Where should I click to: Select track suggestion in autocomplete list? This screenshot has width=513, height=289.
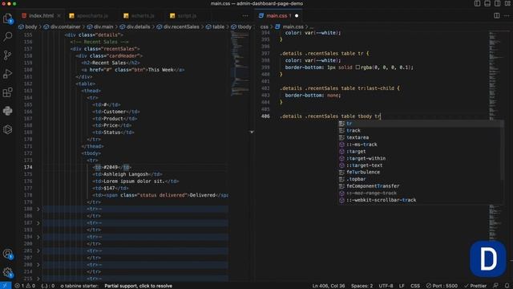(x=421, y=130)
